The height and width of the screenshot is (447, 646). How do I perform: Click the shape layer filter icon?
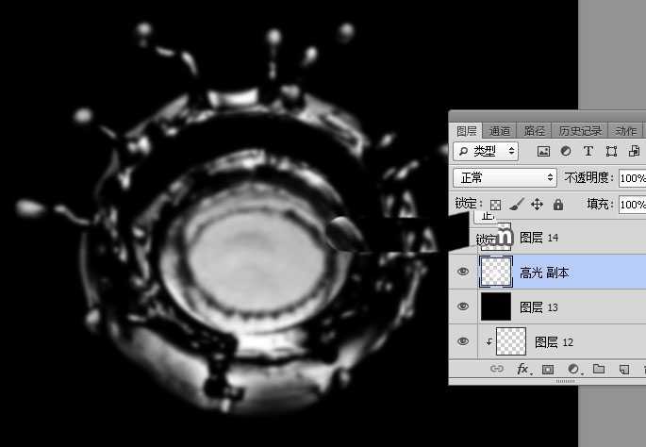tap(611, 151)
